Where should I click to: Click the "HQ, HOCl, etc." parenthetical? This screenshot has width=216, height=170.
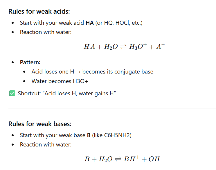[121, 23]
